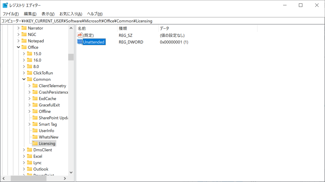Click the Registry Editor title bar icon
Screen dimensions: 325x182
[5, 5]
